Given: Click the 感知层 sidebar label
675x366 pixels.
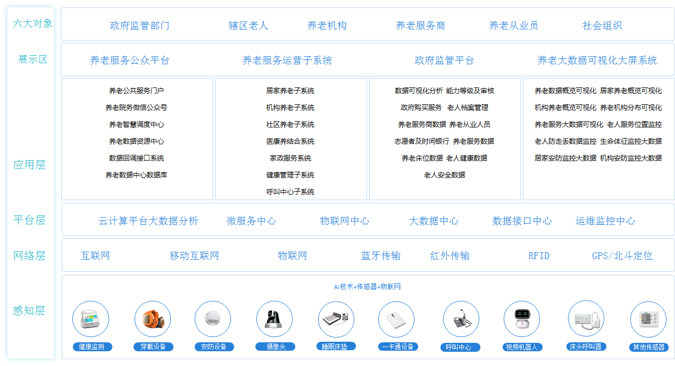Looking at the screenshot, I should tap(30, 311).
